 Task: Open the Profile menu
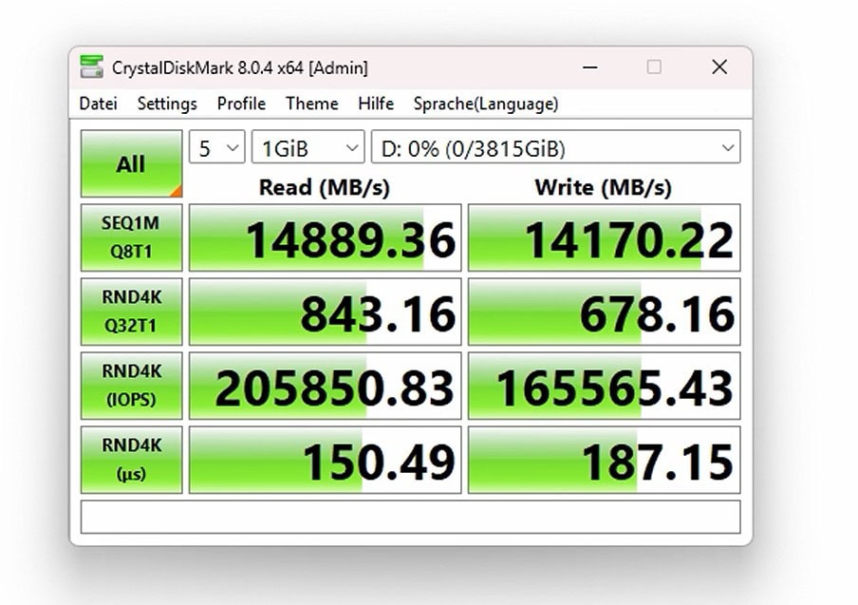point(241,104)
